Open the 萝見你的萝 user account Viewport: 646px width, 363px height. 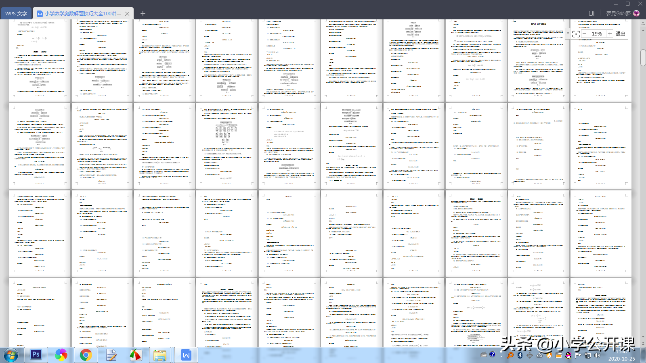click(x=618, y=13)
